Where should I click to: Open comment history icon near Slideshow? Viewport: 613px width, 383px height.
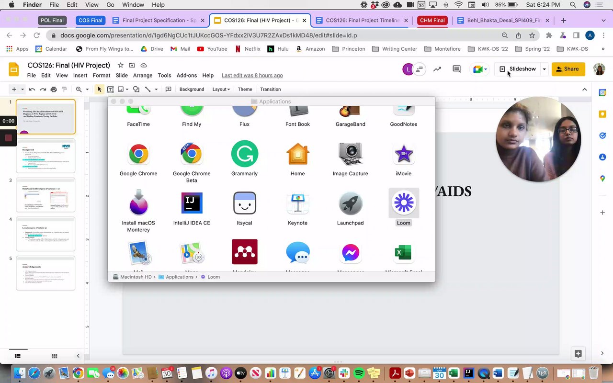tap(456, 69)
